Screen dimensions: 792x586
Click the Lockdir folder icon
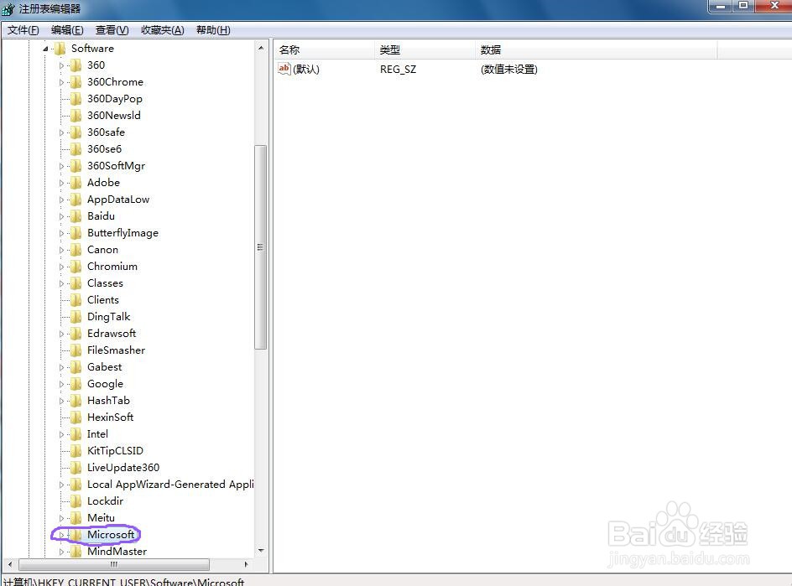point(76,501)
